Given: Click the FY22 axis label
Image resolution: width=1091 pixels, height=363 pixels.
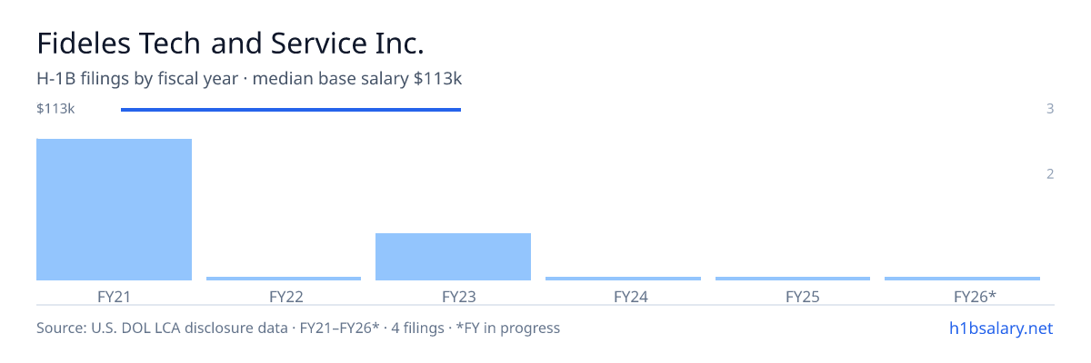Looking at the screenshot, I should (x=285, y=297).
